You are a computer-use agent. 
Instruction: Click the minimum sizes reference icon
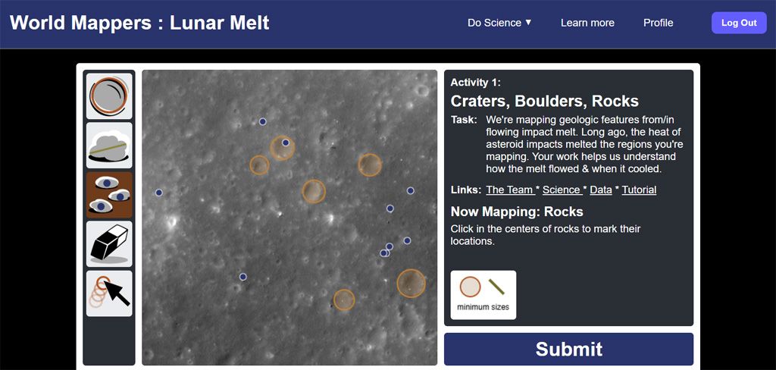(x=483, y=294)
